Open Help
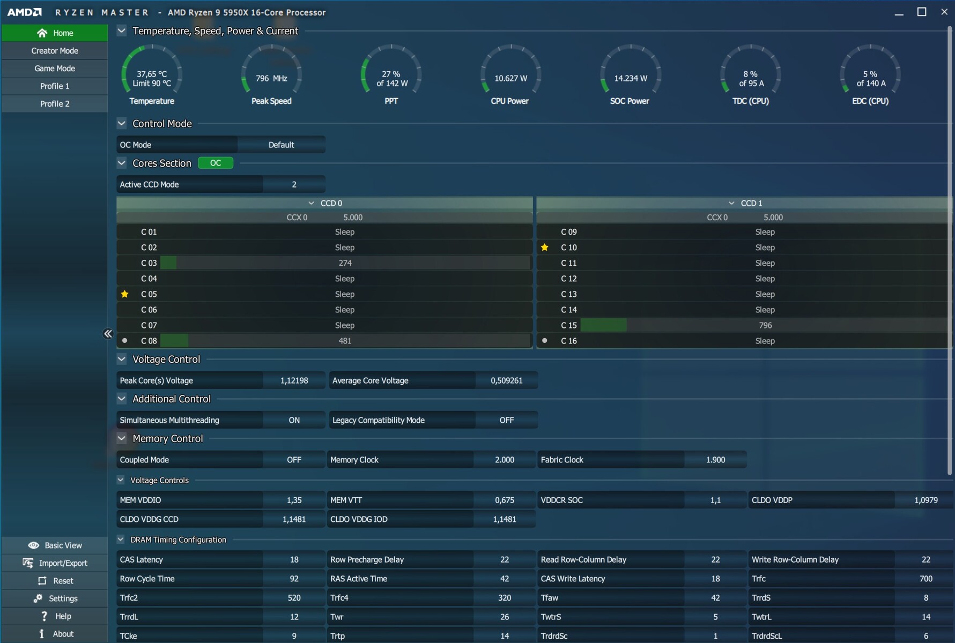Screen dimensions: 955x643 click(55, 616)
